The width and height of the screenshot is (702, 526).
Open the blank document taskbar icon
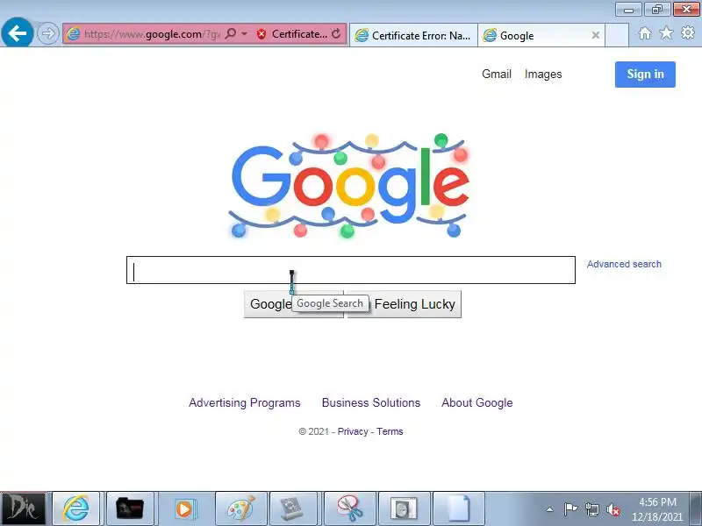coord(458,508)
